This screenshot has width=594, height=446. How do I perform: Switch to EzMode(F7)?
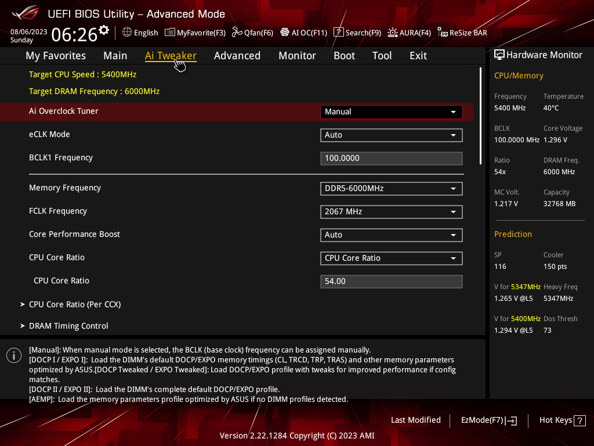point(488,420)
